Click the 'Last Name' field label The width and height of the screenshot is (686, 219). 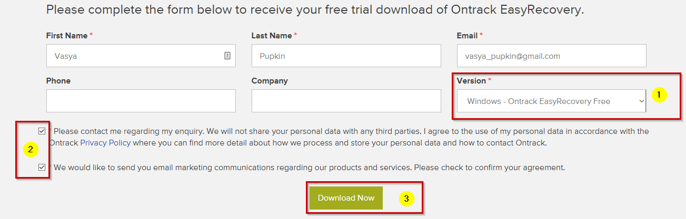click(272, 36)
